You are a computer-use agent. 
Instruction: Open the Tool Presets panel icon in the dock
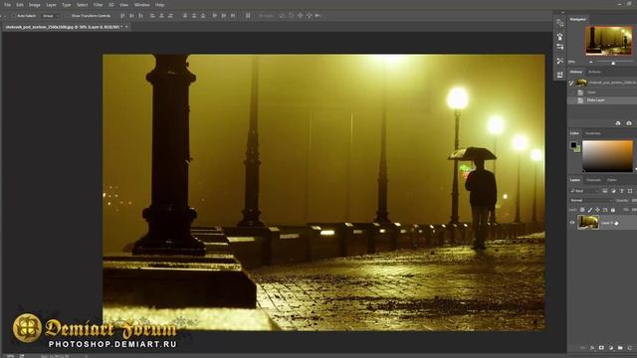(560, 47)
